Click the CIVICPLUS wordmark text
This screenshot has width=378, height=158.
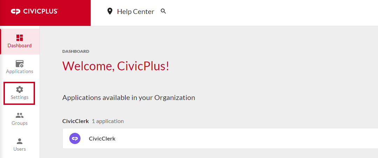(x=40, y=11)
